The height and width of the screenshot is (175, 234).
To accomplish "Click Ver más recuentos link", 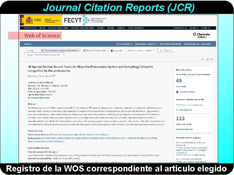I will pos(184,110).
